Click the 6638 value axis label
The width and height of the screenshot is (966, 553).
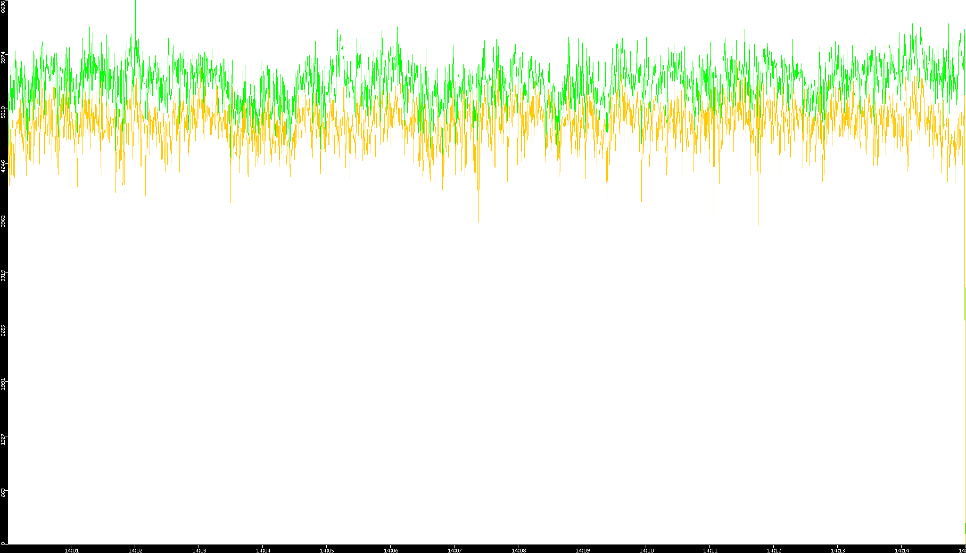point(3,6)
